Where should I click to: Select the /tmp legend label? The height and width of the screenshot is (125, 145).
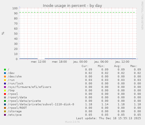[11, 90]
